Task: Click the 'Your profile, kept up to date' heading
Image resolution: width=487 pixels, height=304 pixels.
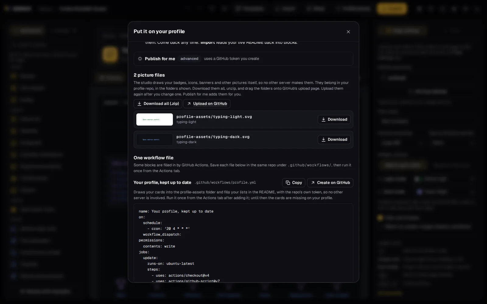Action: click(x=162, y=182)
